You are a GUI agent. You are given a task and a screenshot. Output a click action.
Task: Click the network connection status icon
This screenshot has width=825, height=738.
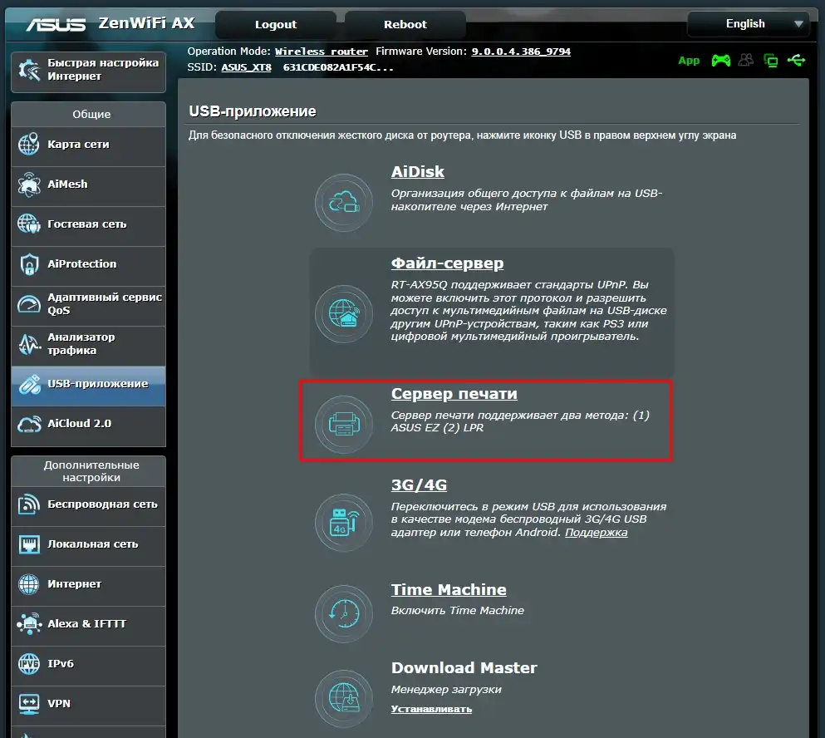pyautogui.click(x=771, y=61)
